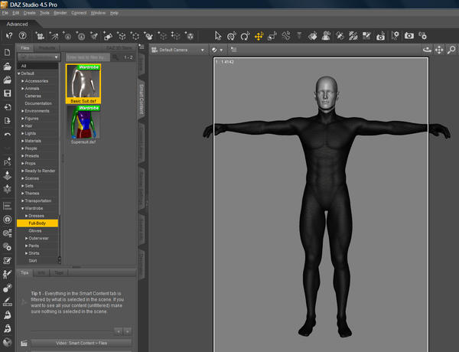The width and height of the screenshot is (459, 352).
Task: Select the Scale tool
Action: coord(272,36)
